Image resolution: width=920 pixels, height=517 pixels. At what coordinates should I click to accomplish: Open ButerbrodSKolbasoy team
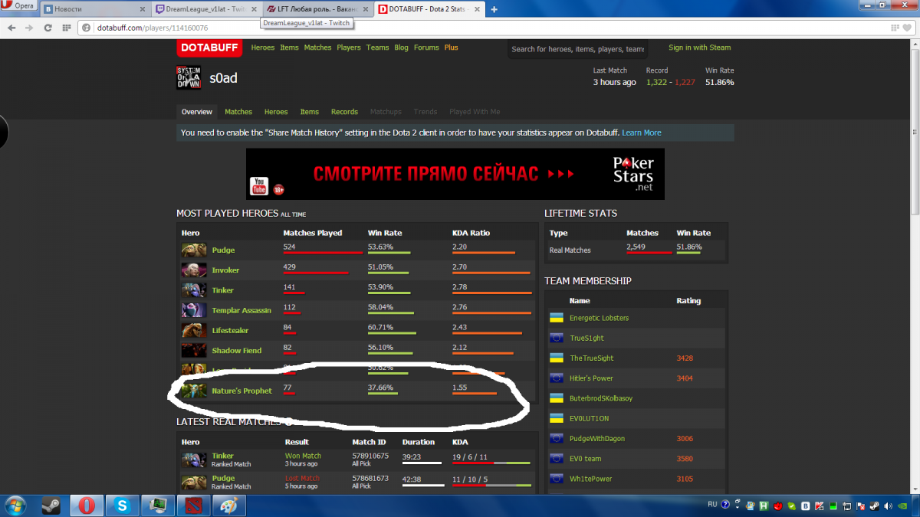601,398
